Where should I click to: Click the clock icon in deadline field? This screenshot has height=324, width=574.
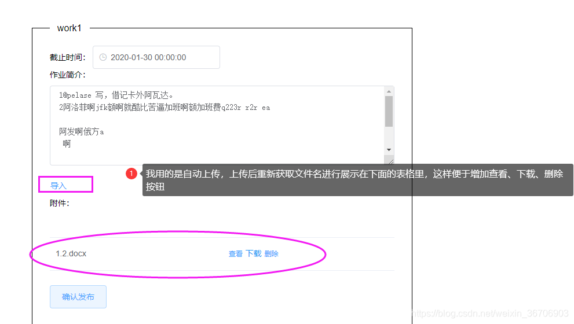tap(103, 57)
